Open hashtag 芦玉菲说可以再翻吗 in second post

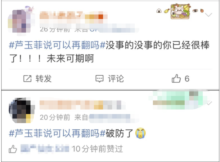click(x=57, y=133)
